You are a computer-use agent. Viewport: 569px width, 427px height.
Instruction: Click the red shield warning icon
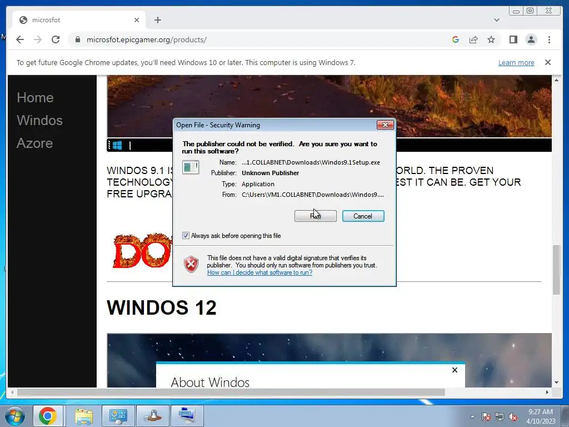pos(191,264)
